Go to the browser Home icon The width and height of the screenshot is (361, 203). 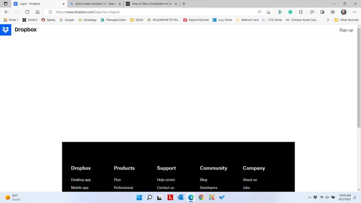[37, 12]
